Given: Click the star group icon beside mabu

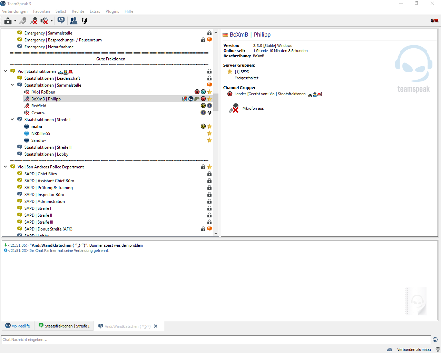Looking at the screenshot, I should (x=209, y=127).
